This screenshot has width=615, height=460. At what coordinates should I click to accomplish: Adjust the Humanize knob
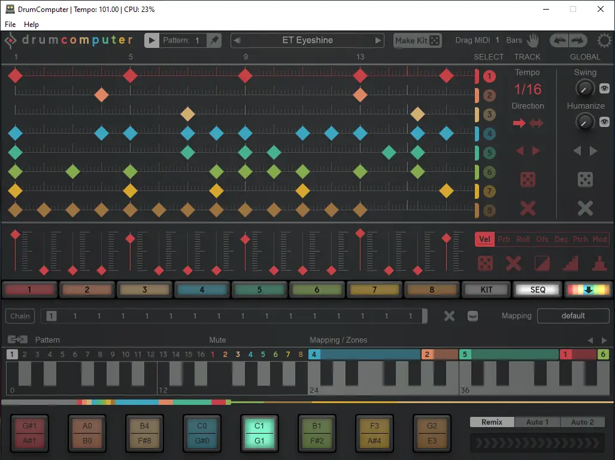point(585,122)
